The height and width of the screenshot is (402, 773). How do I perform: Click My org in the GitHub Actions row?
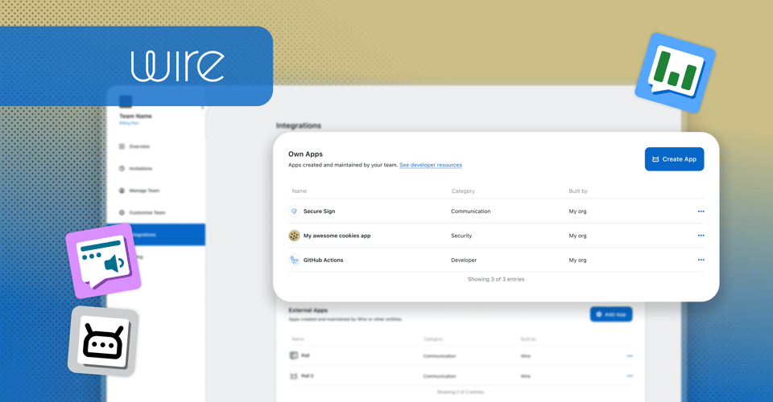577,260
